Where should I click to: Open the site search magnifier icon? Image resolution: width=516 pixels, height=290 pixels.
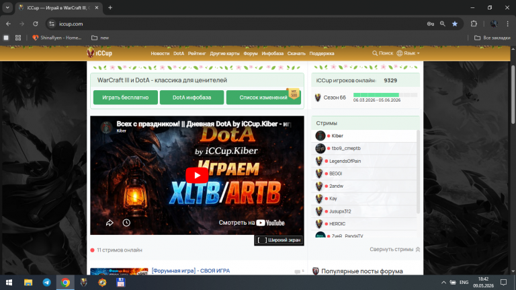[375, 53]
